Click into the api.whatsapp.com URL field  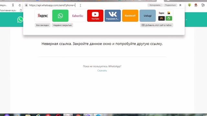tap(52, 5)
